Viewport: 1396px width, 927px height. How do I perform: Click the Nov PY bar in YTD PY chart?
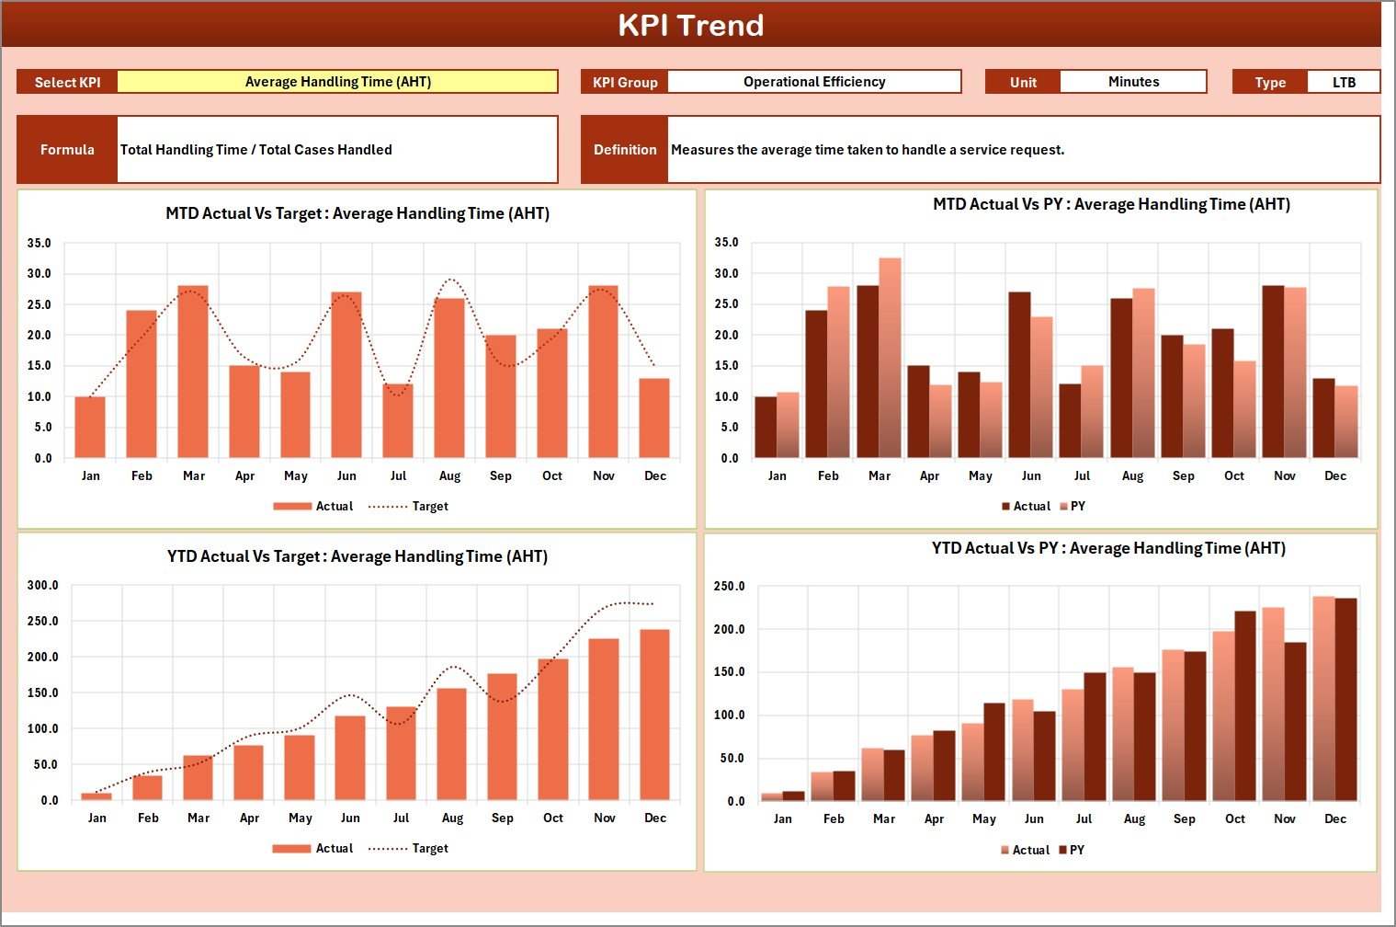(x=1295, y=721)
